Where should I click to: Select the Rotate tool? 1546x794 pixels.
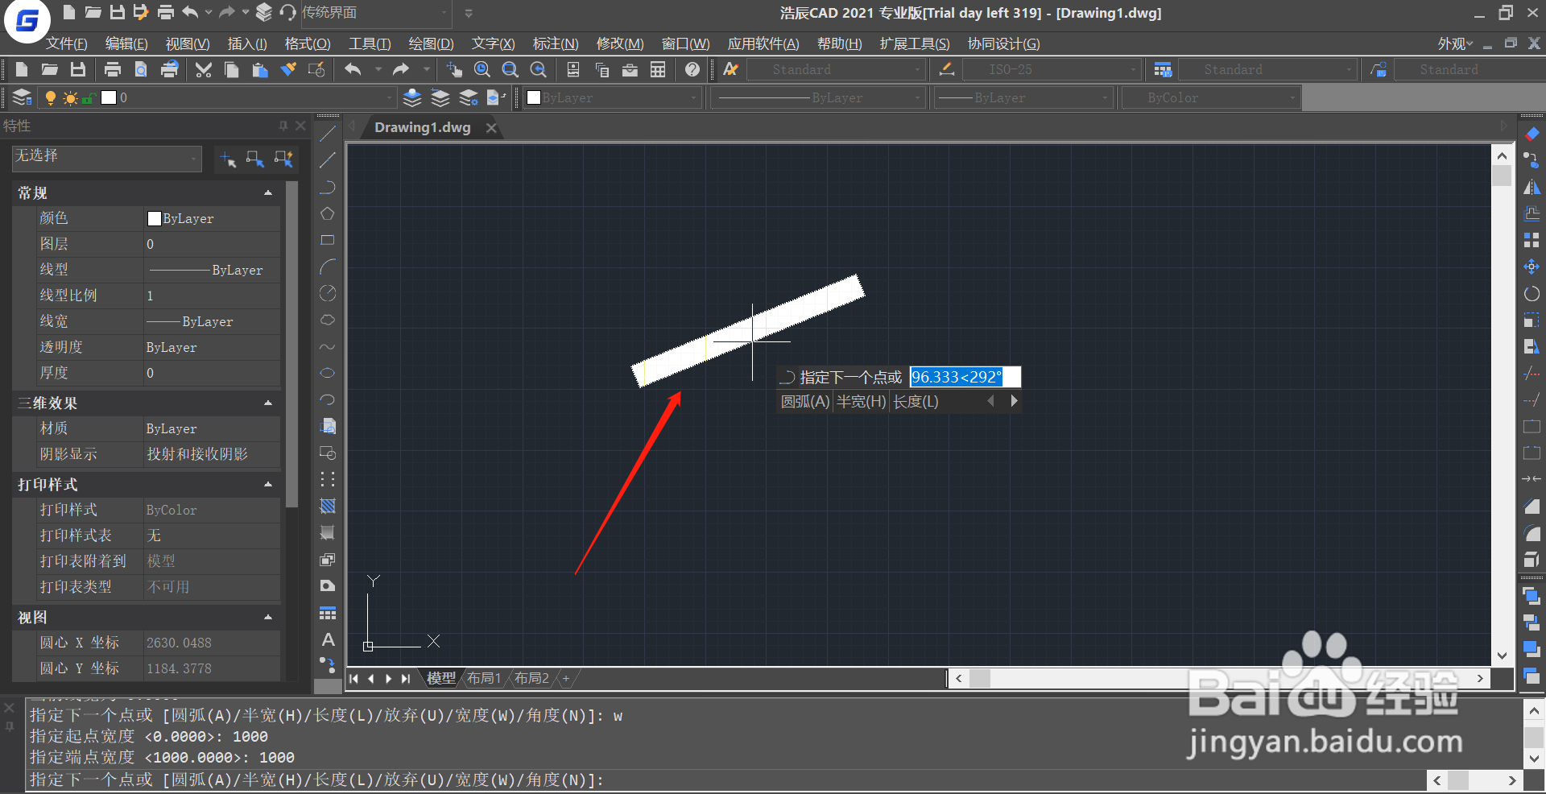(x=1532, y=293)
